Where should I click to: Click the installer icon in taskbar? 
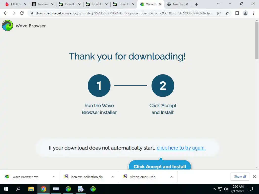[x=81, y=189]
